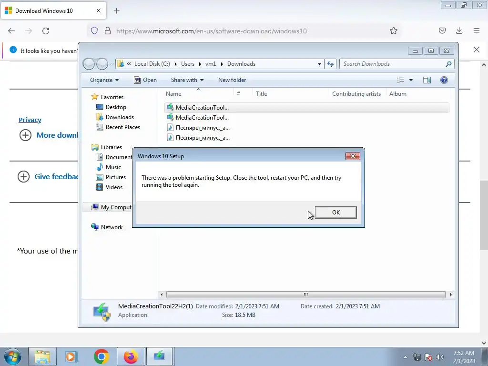Close the Windows 10 Setup error dialog

tap(353, 156)
